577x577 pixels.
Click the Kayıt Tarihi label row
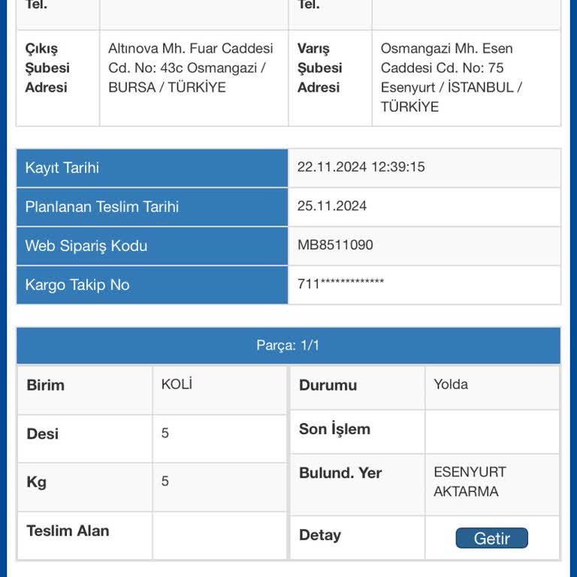click(x=152, y=168)
